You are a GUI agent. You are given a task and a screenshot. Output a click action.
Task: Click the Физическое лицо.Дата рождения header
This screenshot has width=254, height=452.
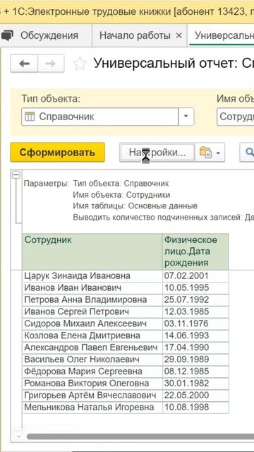point(195,251)
